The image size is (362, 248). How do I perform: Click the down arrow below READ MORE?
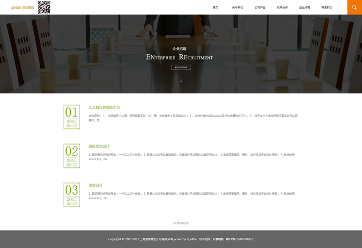181,80
